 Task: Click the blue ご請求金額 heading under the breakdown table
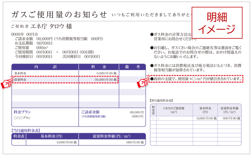(90, 112)
